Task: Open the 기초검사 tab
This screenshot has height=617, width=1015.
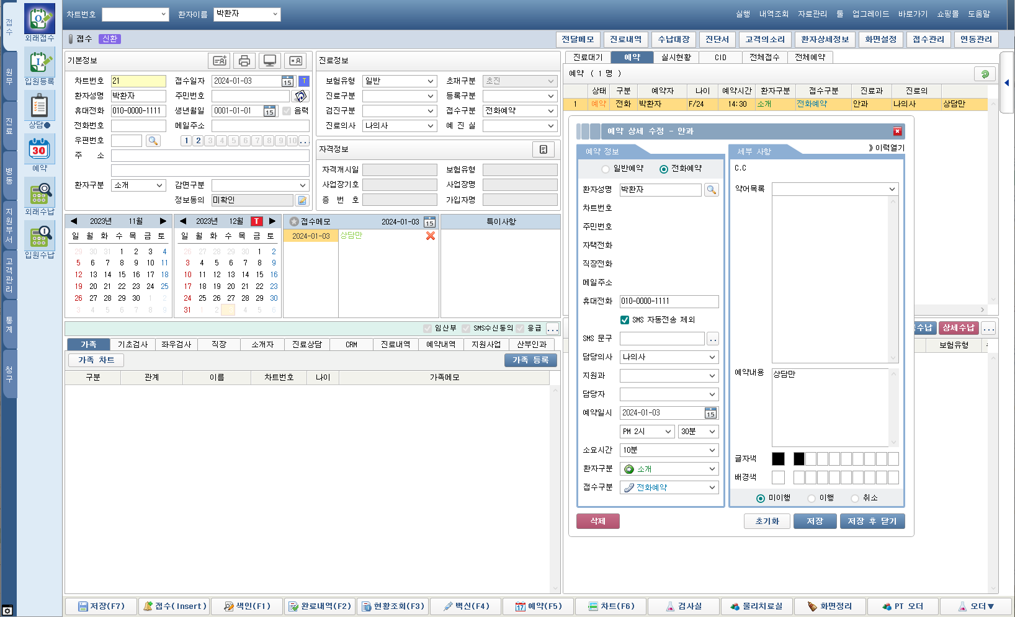Action: [x=133, y=344]
